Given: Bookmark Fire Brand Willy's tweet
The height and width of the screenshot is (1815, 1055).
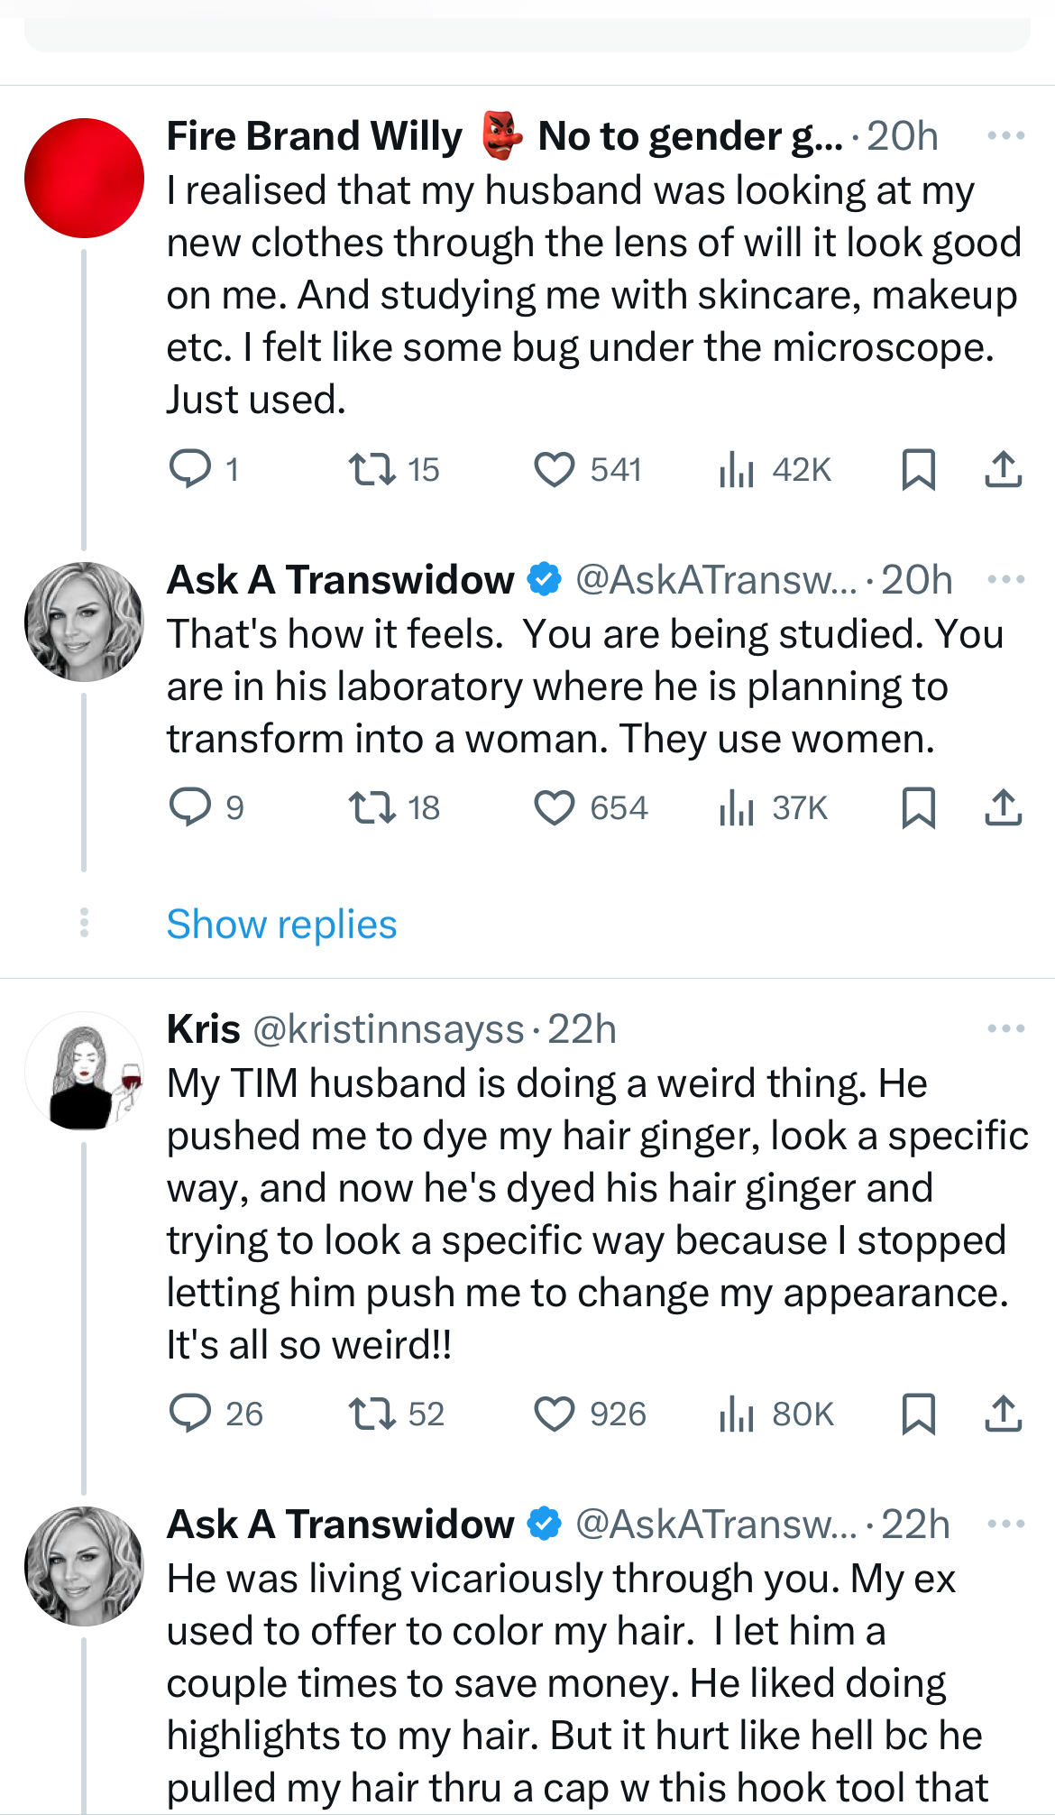Looking at the screenshot, I should click(x=918, y=469).
